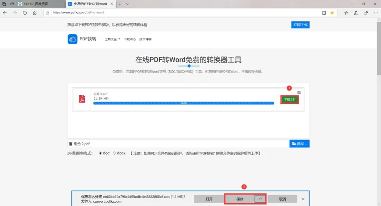Toggle the yellow favorites star
381x206 pixels.
point(332,13)
